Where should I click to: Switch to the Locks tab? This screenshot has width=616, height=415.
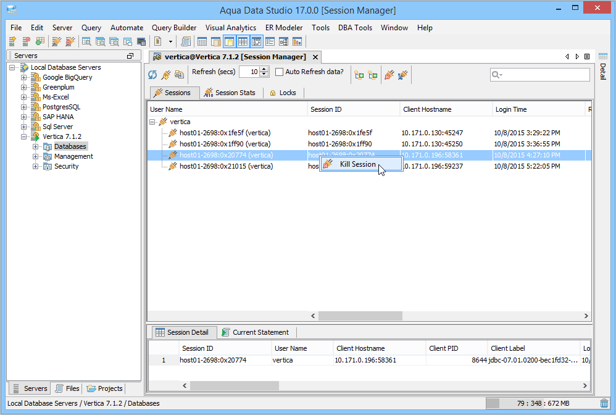pos(283,93)
